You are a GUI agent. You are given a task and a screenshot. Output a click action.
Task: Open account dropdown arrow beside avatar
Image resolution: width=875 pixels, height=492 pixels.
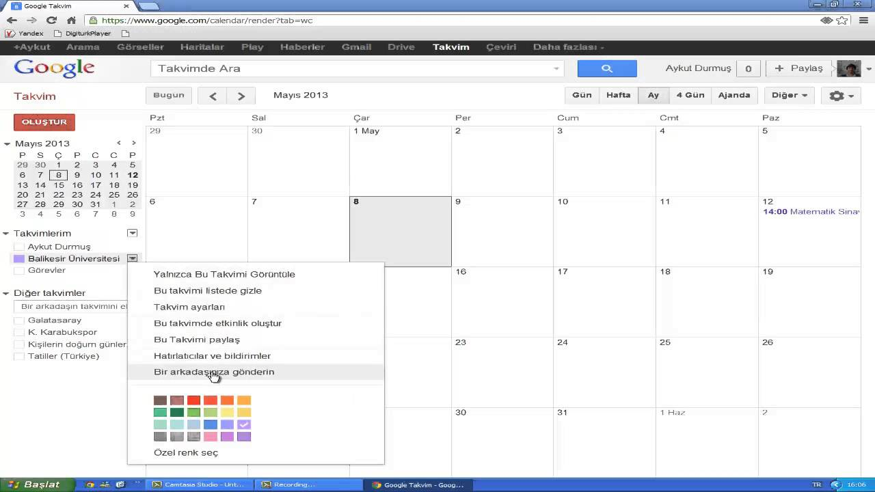click(868, 68)
